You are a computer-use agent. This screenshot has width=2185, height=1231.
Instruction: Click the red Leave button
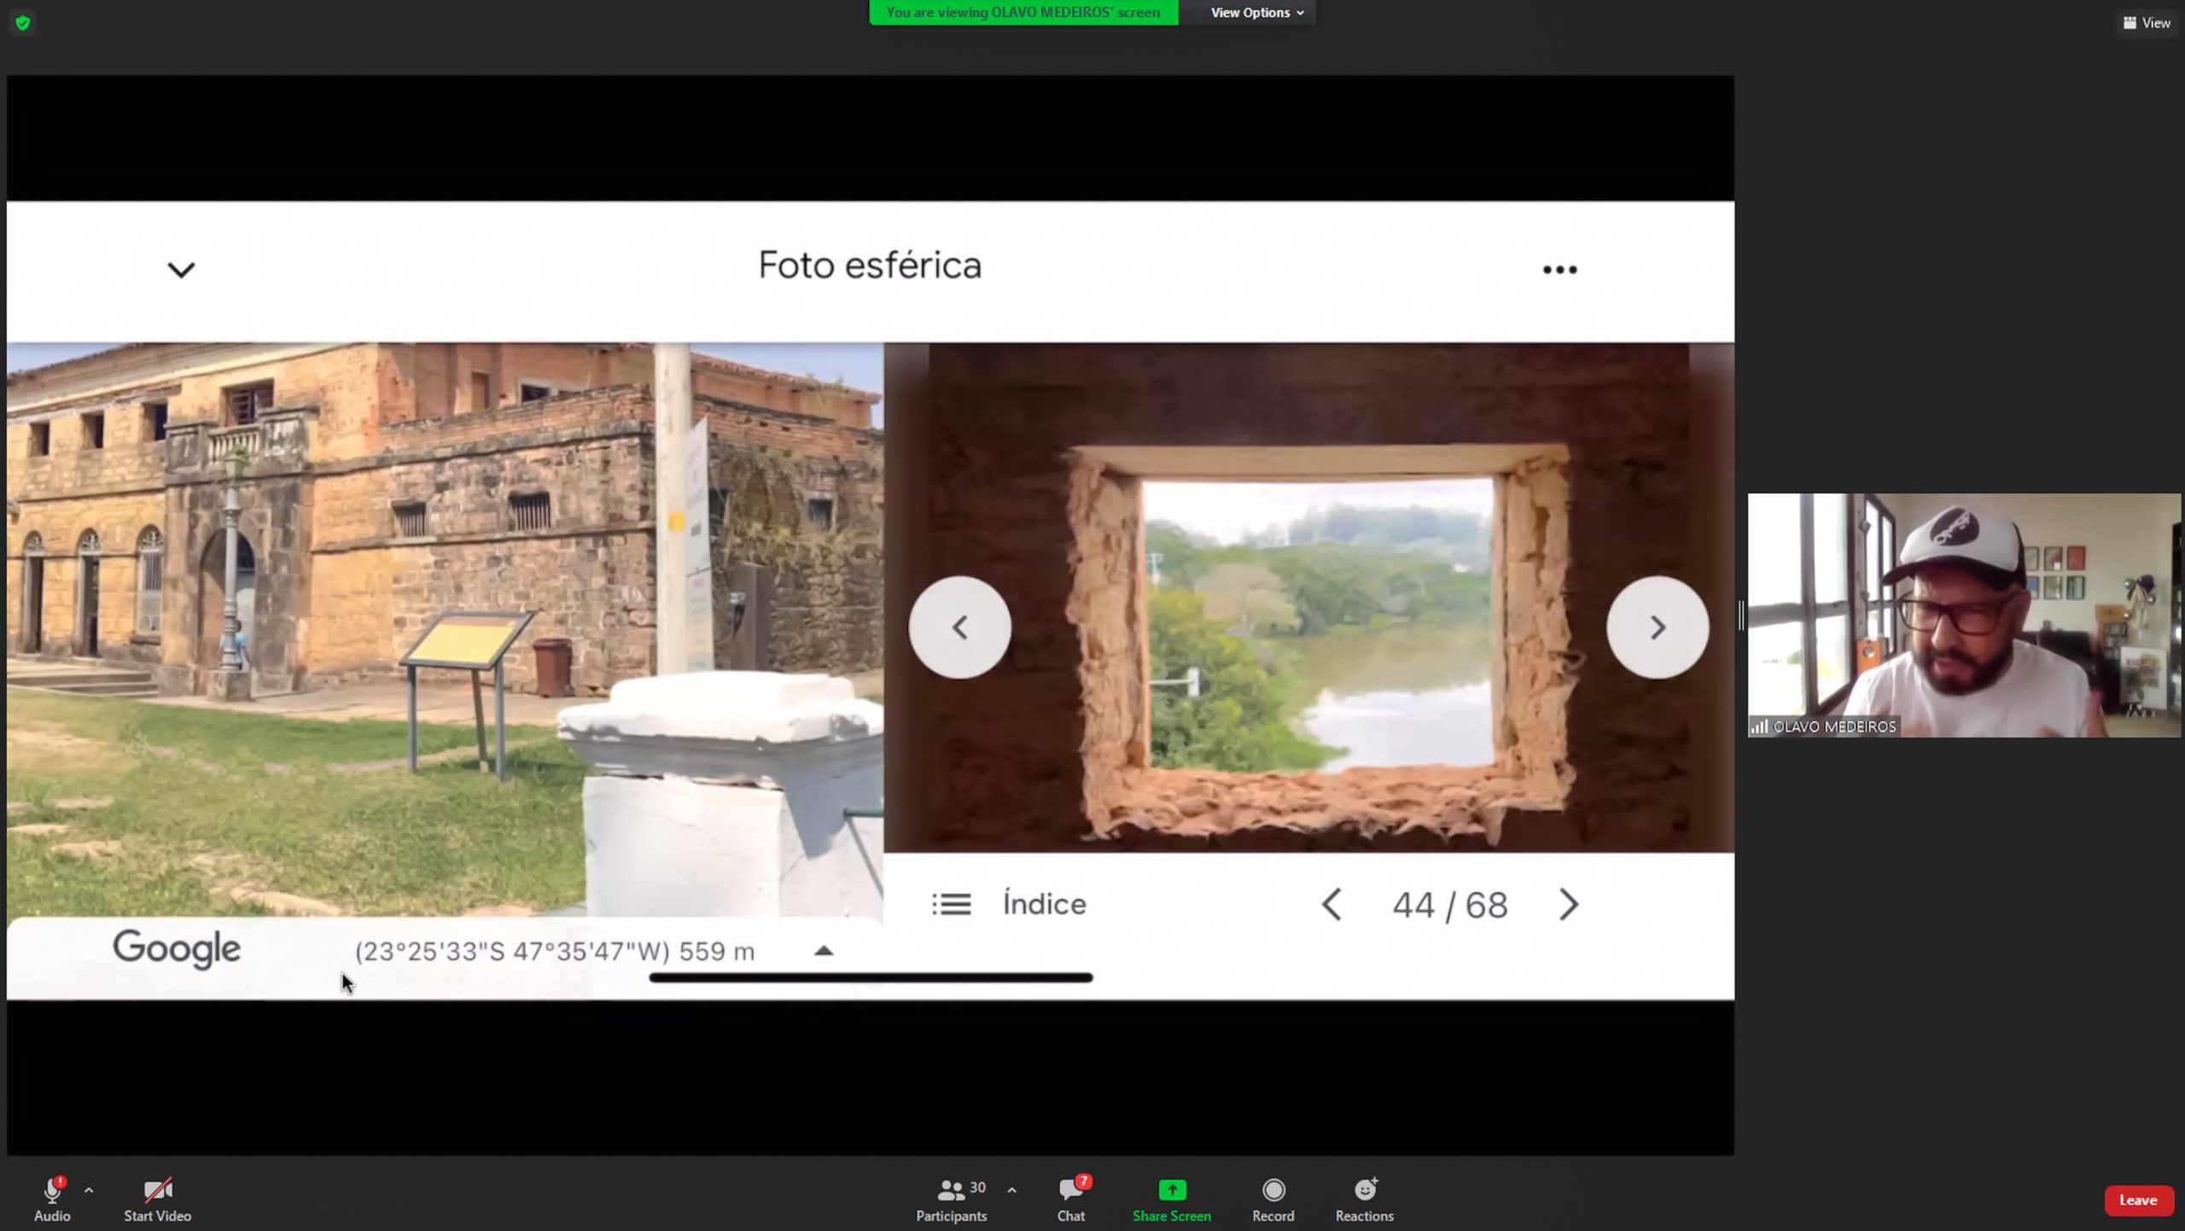click(2137, 1199)
